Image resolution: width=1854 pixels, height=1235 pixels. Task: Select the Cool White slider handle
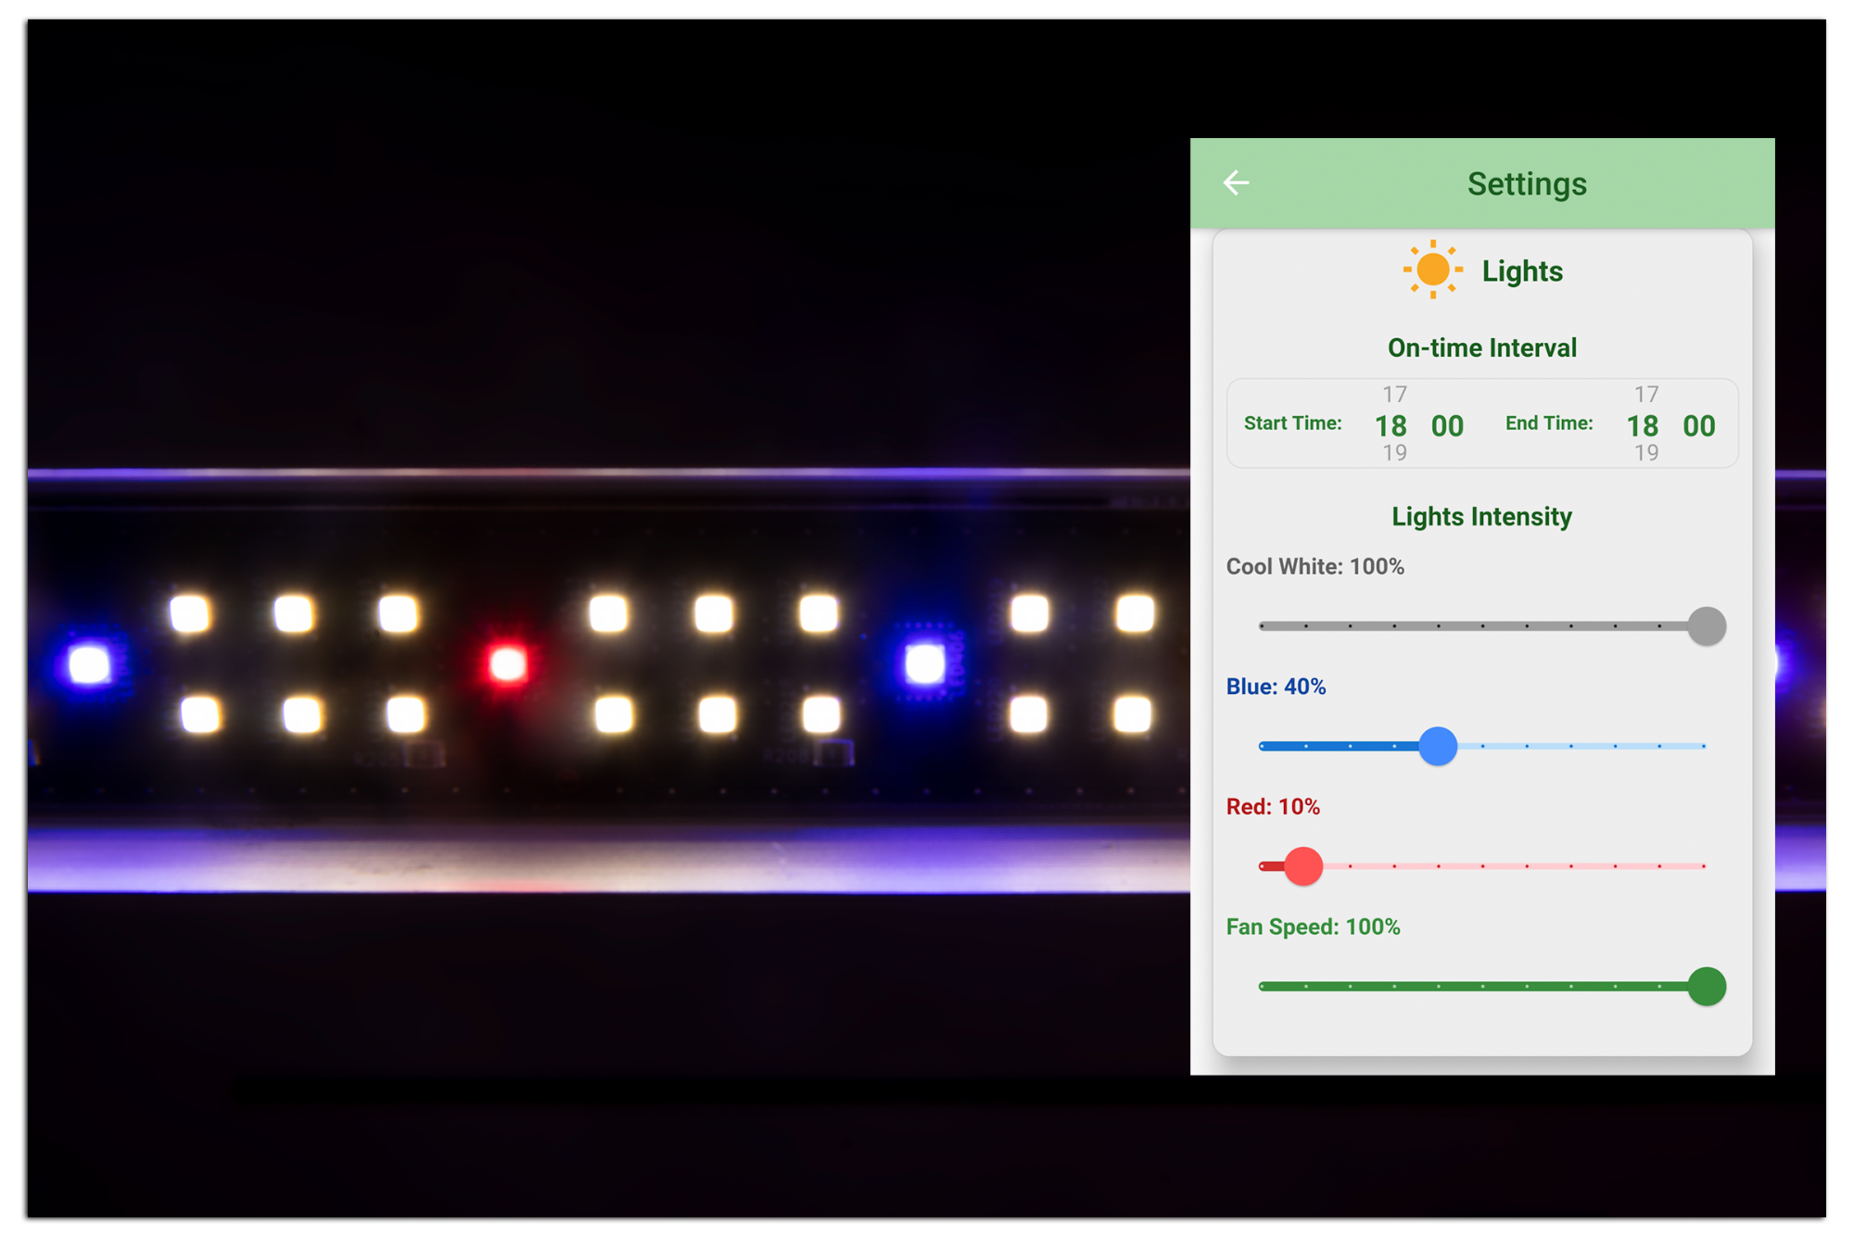(1706, 626)
